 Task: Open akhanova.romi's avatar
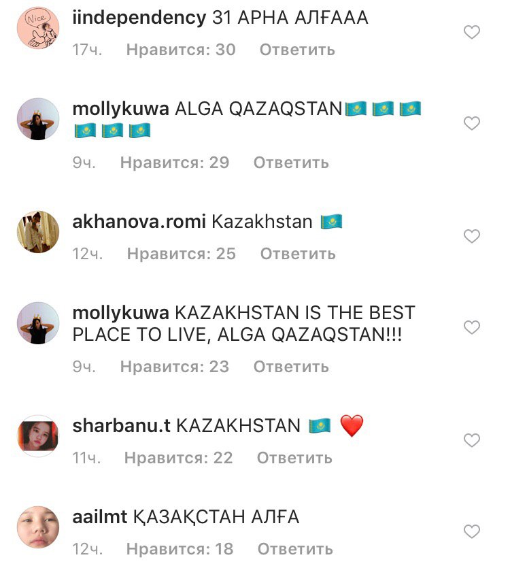point(38,232)
